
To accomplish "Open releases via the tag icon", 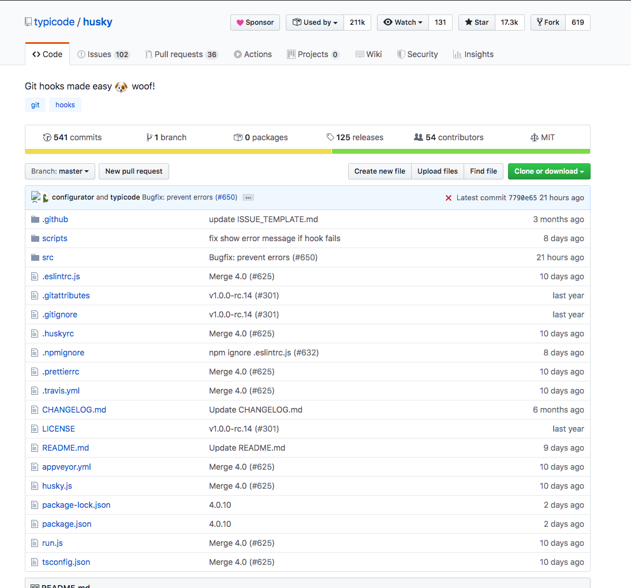I will [x=331, y=137].
